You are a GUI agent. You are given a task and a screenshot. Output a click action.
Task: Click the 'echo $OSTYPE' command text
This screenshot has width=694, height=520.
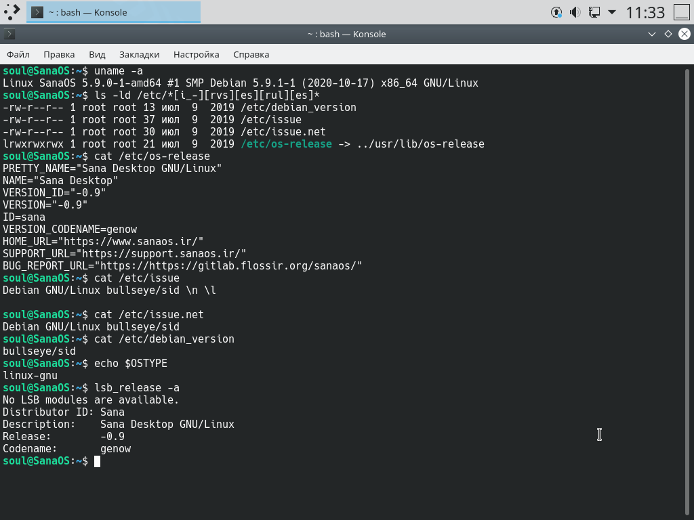(x=131, y=364)
